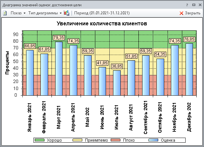Click the help question mark in title bar
204x147 pixels.
pos(187,5)
